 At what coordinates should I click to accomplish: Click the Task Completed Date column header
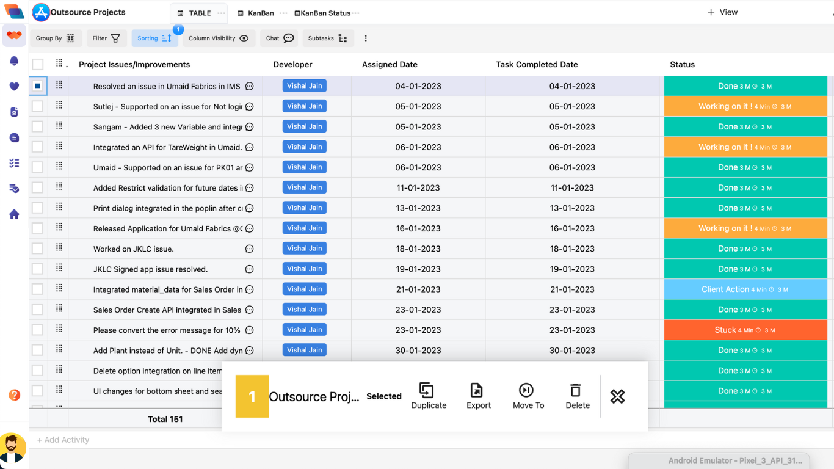point(537,64)
